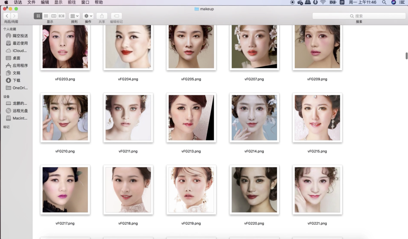The width and height of the screenshot is (408, 239).
Task: Click the input method icon in menu bar
Action: (342, 2)
